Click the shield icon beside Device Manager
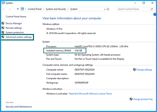 [3, 23]
